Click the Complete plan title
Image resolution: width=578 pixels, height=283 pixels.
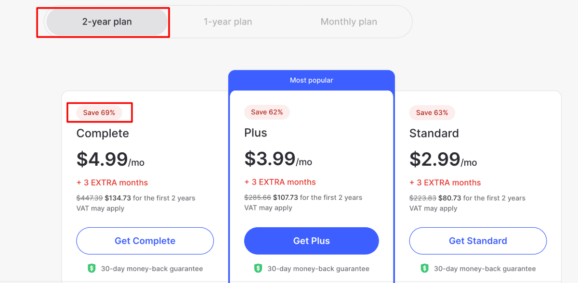[103, 133]
